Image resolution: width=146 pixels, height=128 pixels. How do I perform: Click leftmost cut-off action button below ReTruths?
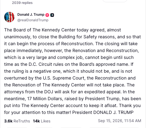click(17, 128)
